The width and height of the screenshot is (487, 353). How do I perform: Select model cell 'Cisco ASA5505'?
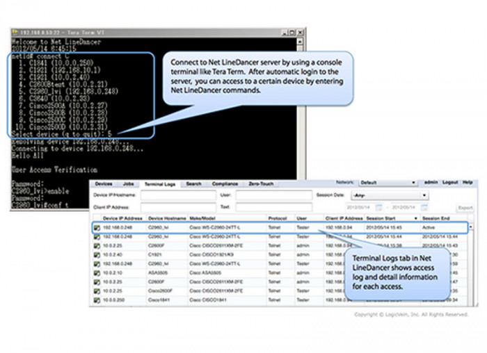205,273
